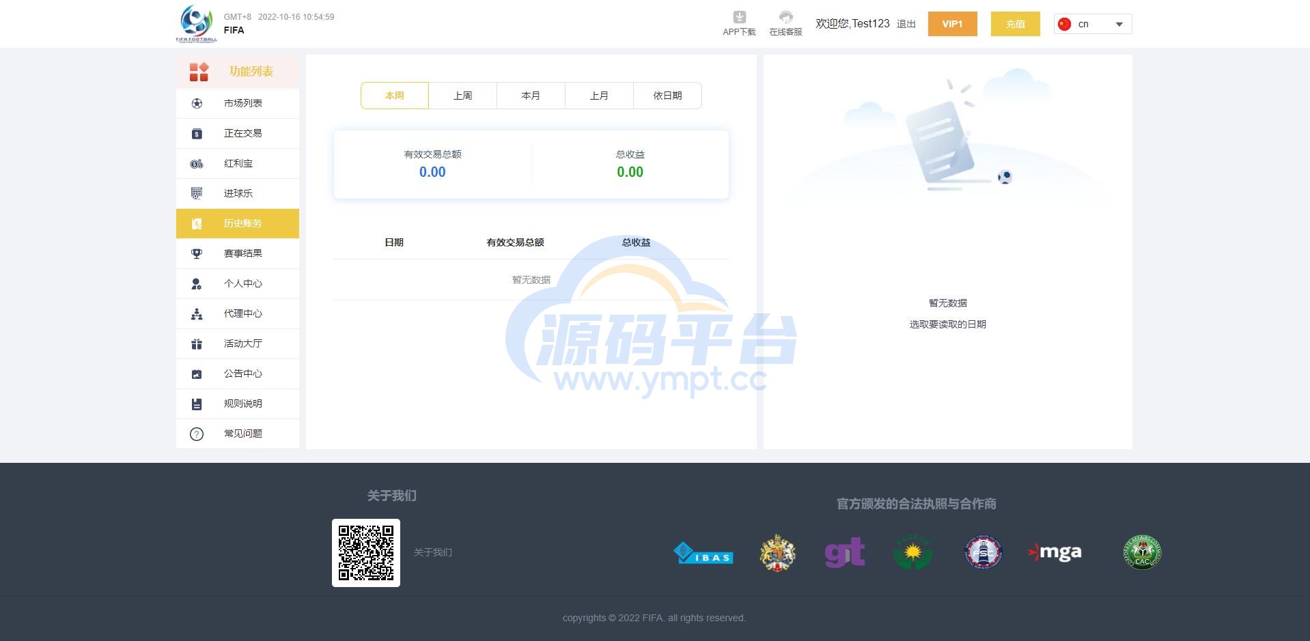The height and width of the screenshot is (641, 1310).
Task: Switch to the 本月 tab
Action: 531,96
